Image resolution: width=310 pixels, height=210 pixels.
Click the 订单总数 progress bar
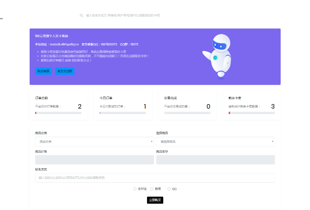(58, 113)
